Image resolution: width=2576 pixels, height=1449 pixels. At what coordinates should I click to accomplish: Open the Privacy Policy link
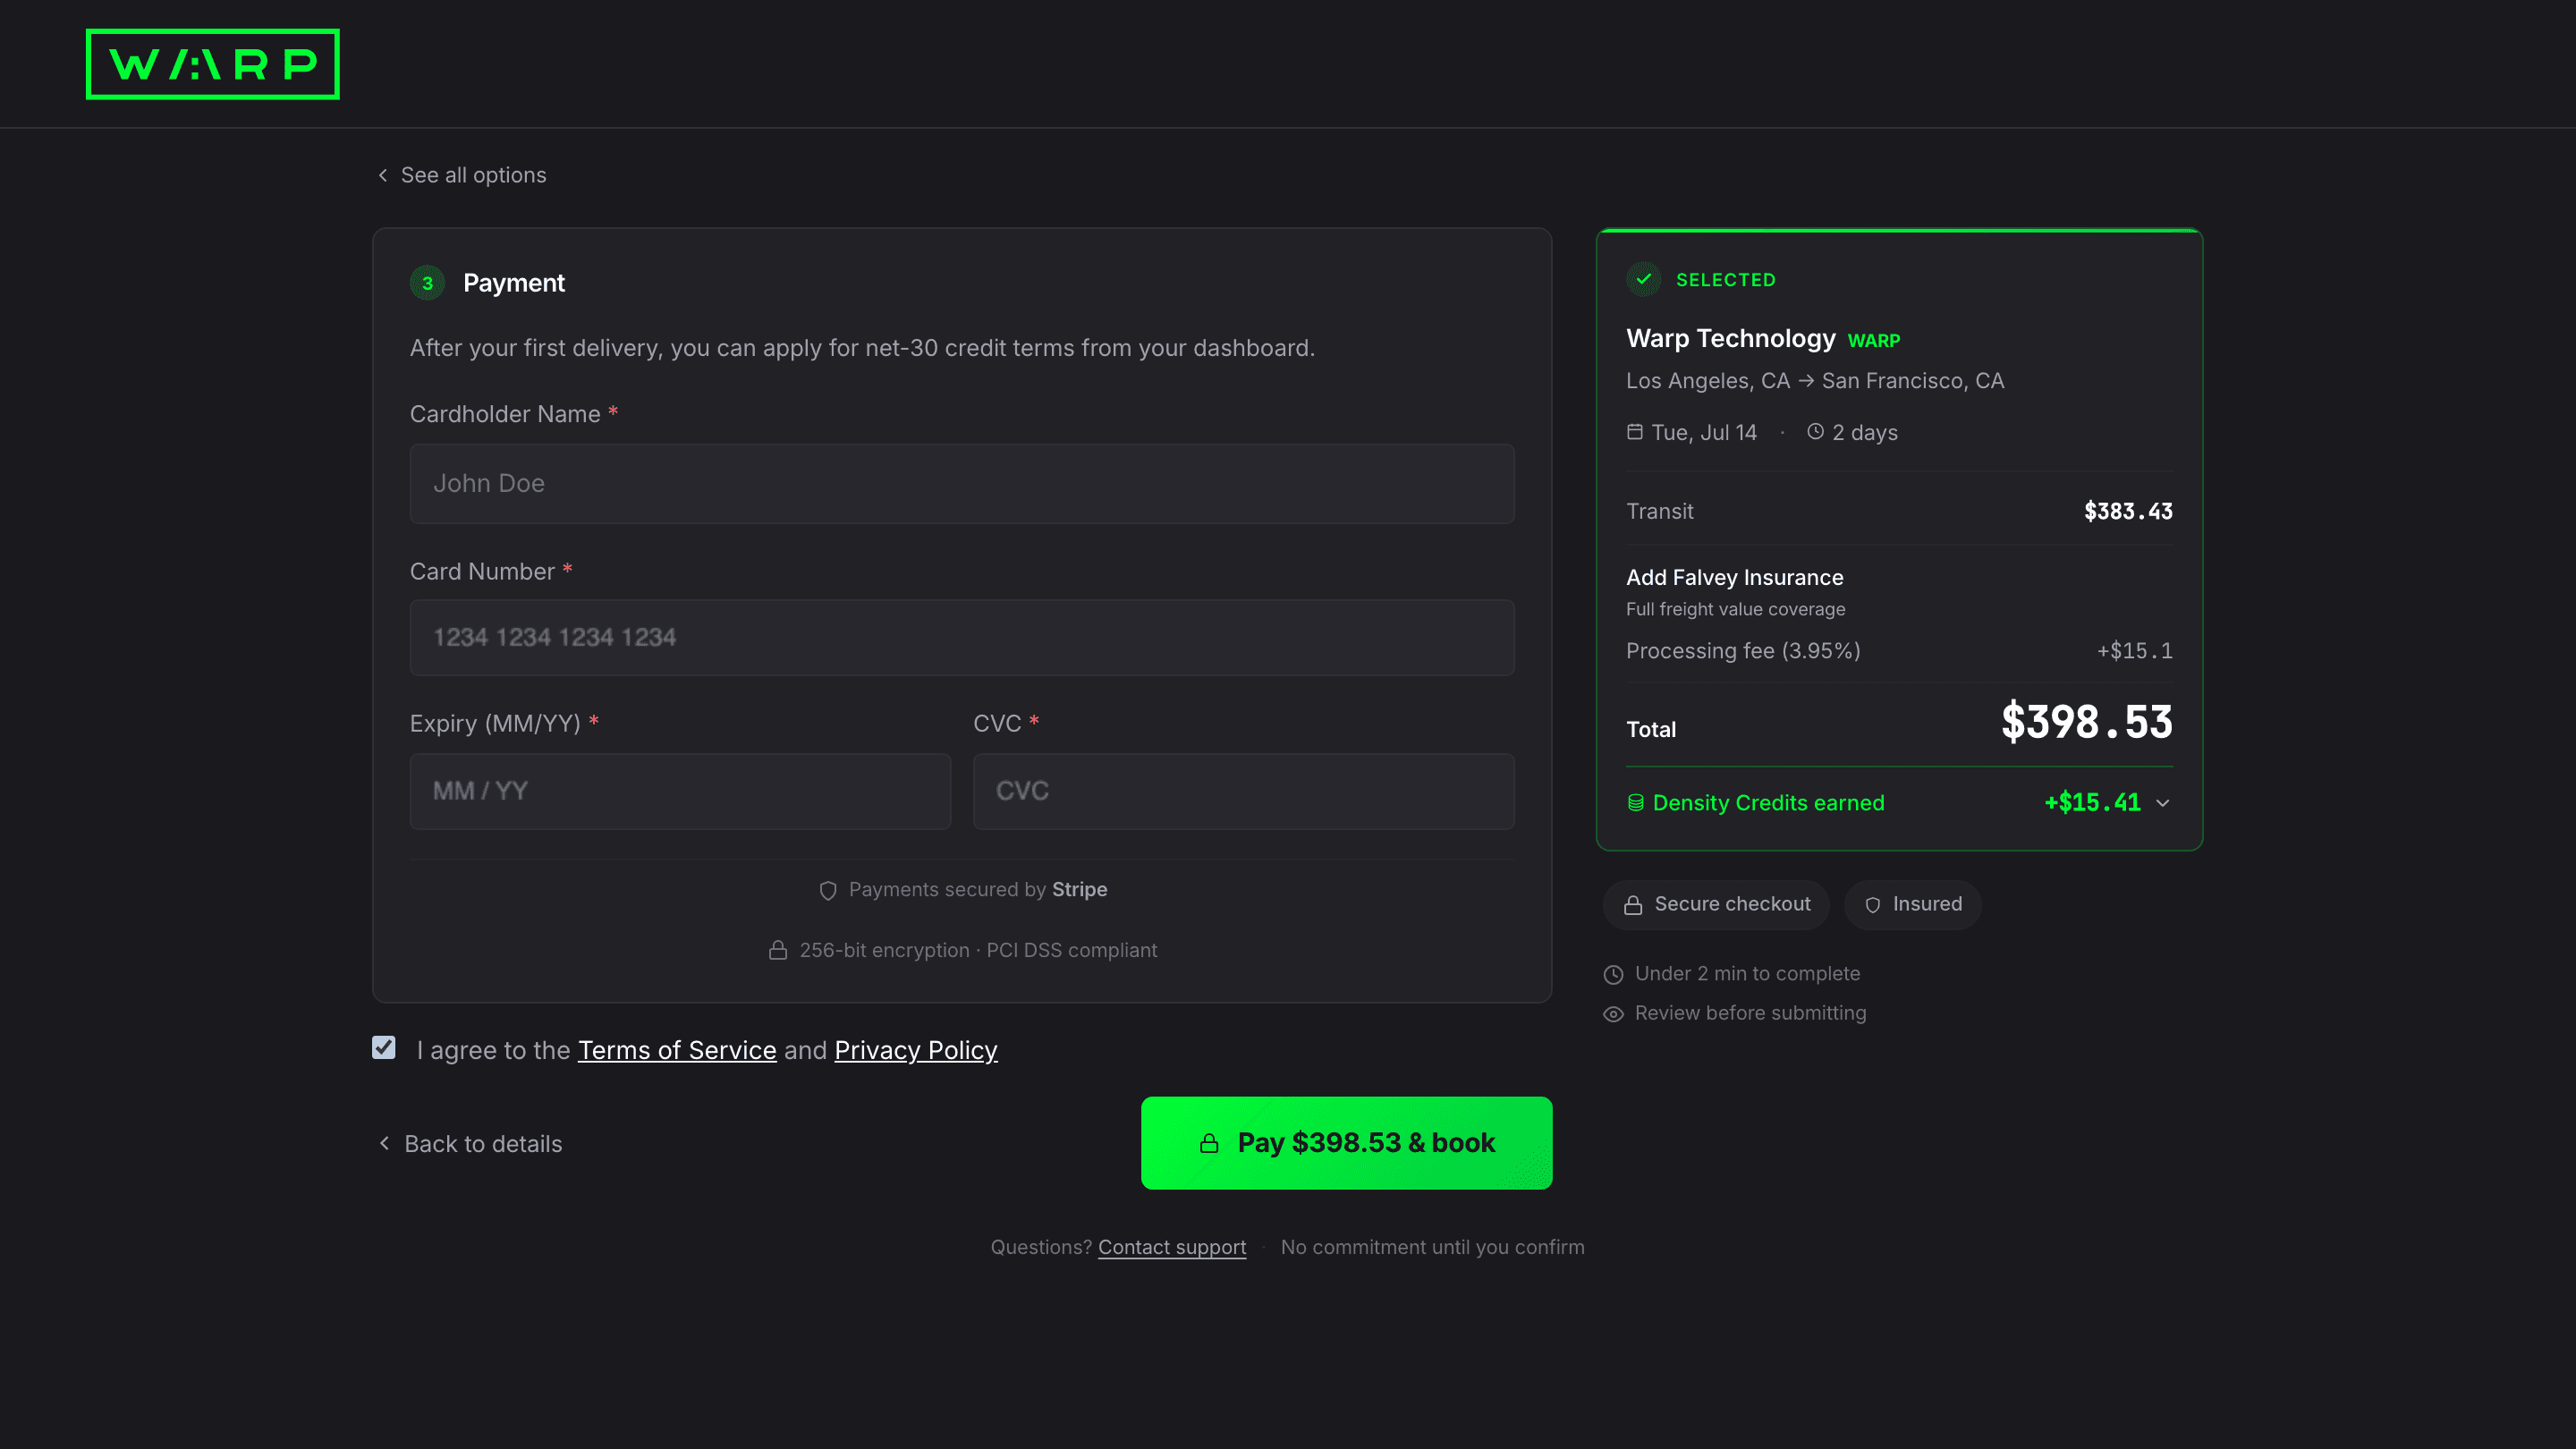916,1050
